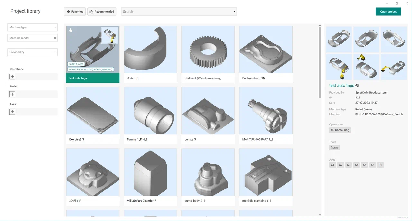This screenshot has width=412, height=221.
Task: Click the date 27.07.2023 19:37
Action: (x=366, y=103)
